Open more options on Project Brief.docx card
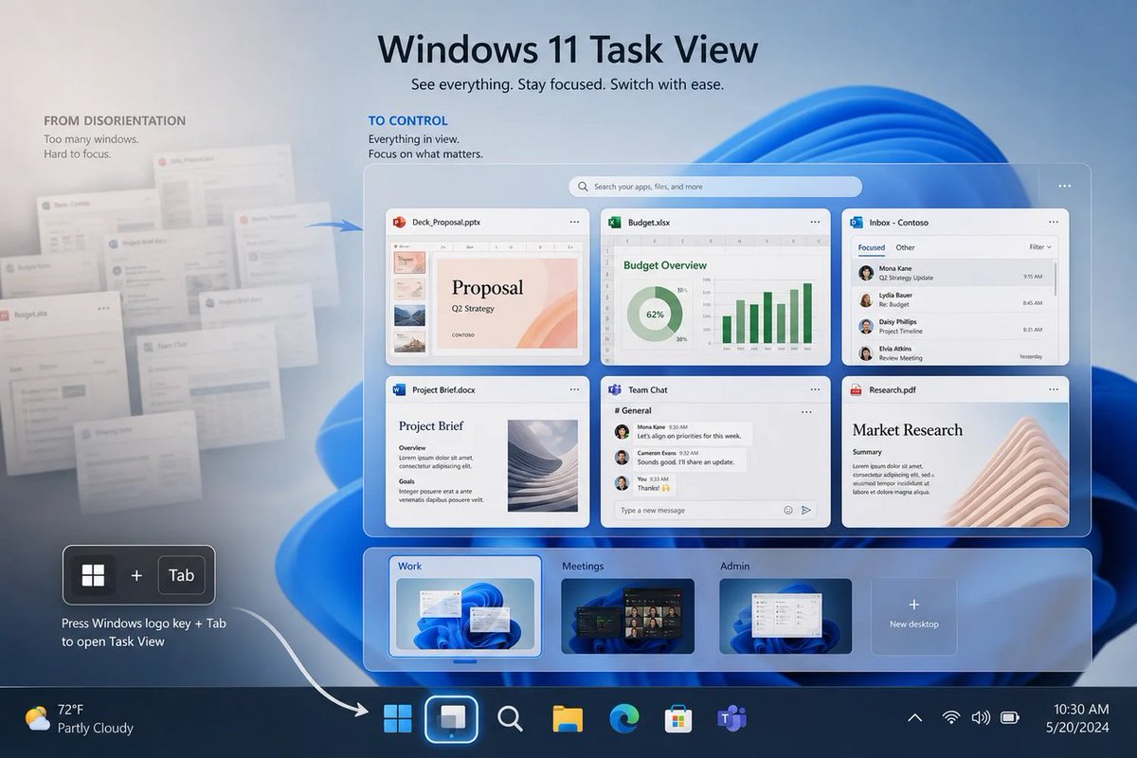The width and height of the screenshot is (1137, 758). pyautogui.click(x=574, y=389)
